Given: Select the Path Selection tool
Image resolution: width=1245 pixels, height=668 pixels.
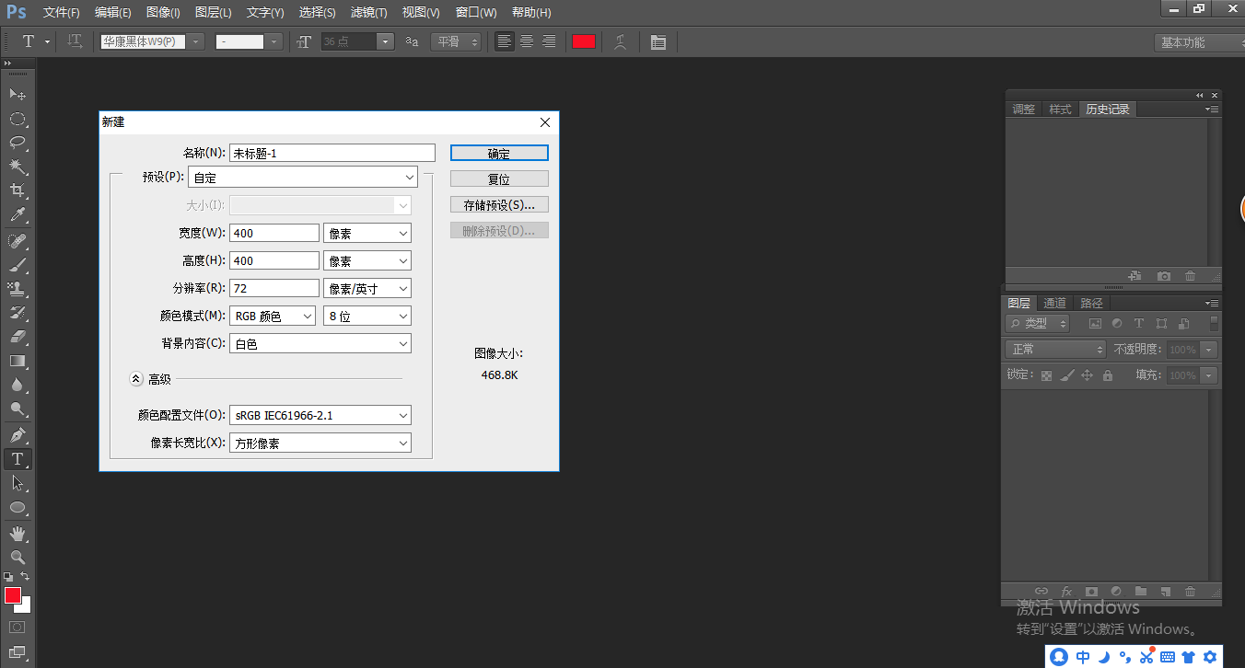Looking at the screenshot, I should [x=17, y=483].
